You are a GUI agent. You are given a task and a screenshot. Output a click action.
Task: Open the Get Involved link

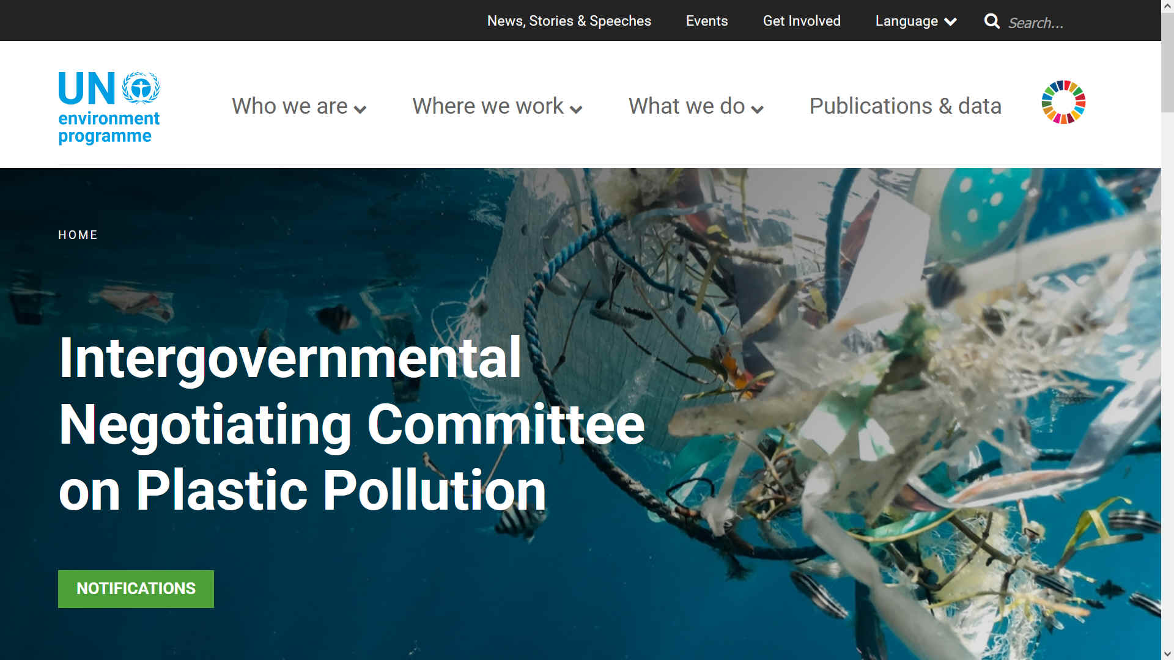(801, 21)
